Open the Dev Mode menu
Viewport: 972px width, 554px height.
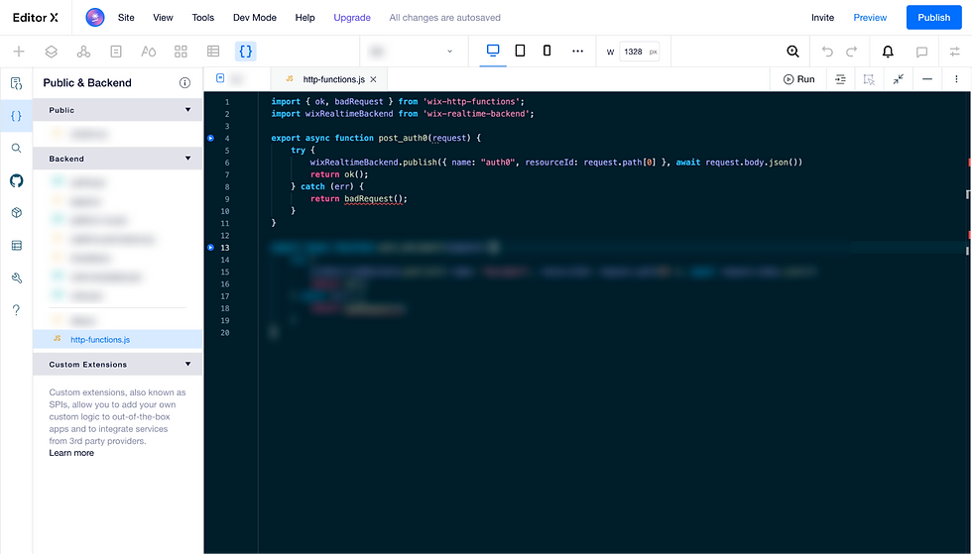pyautogui.click(x=255, y=18)
